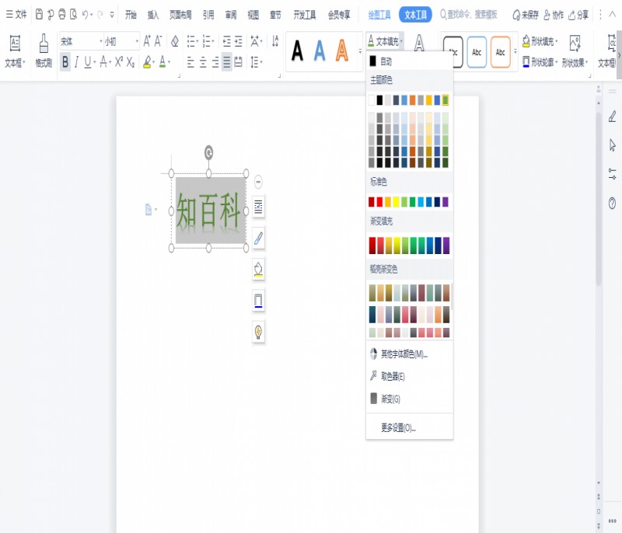Switch to the 插入 tab
This screenshot has height=533, width=622.
coord(152,15)
